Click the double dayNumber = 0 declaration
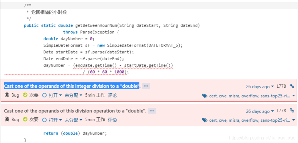This screenshot has width=298, height=143. click(x=69, y=39)
